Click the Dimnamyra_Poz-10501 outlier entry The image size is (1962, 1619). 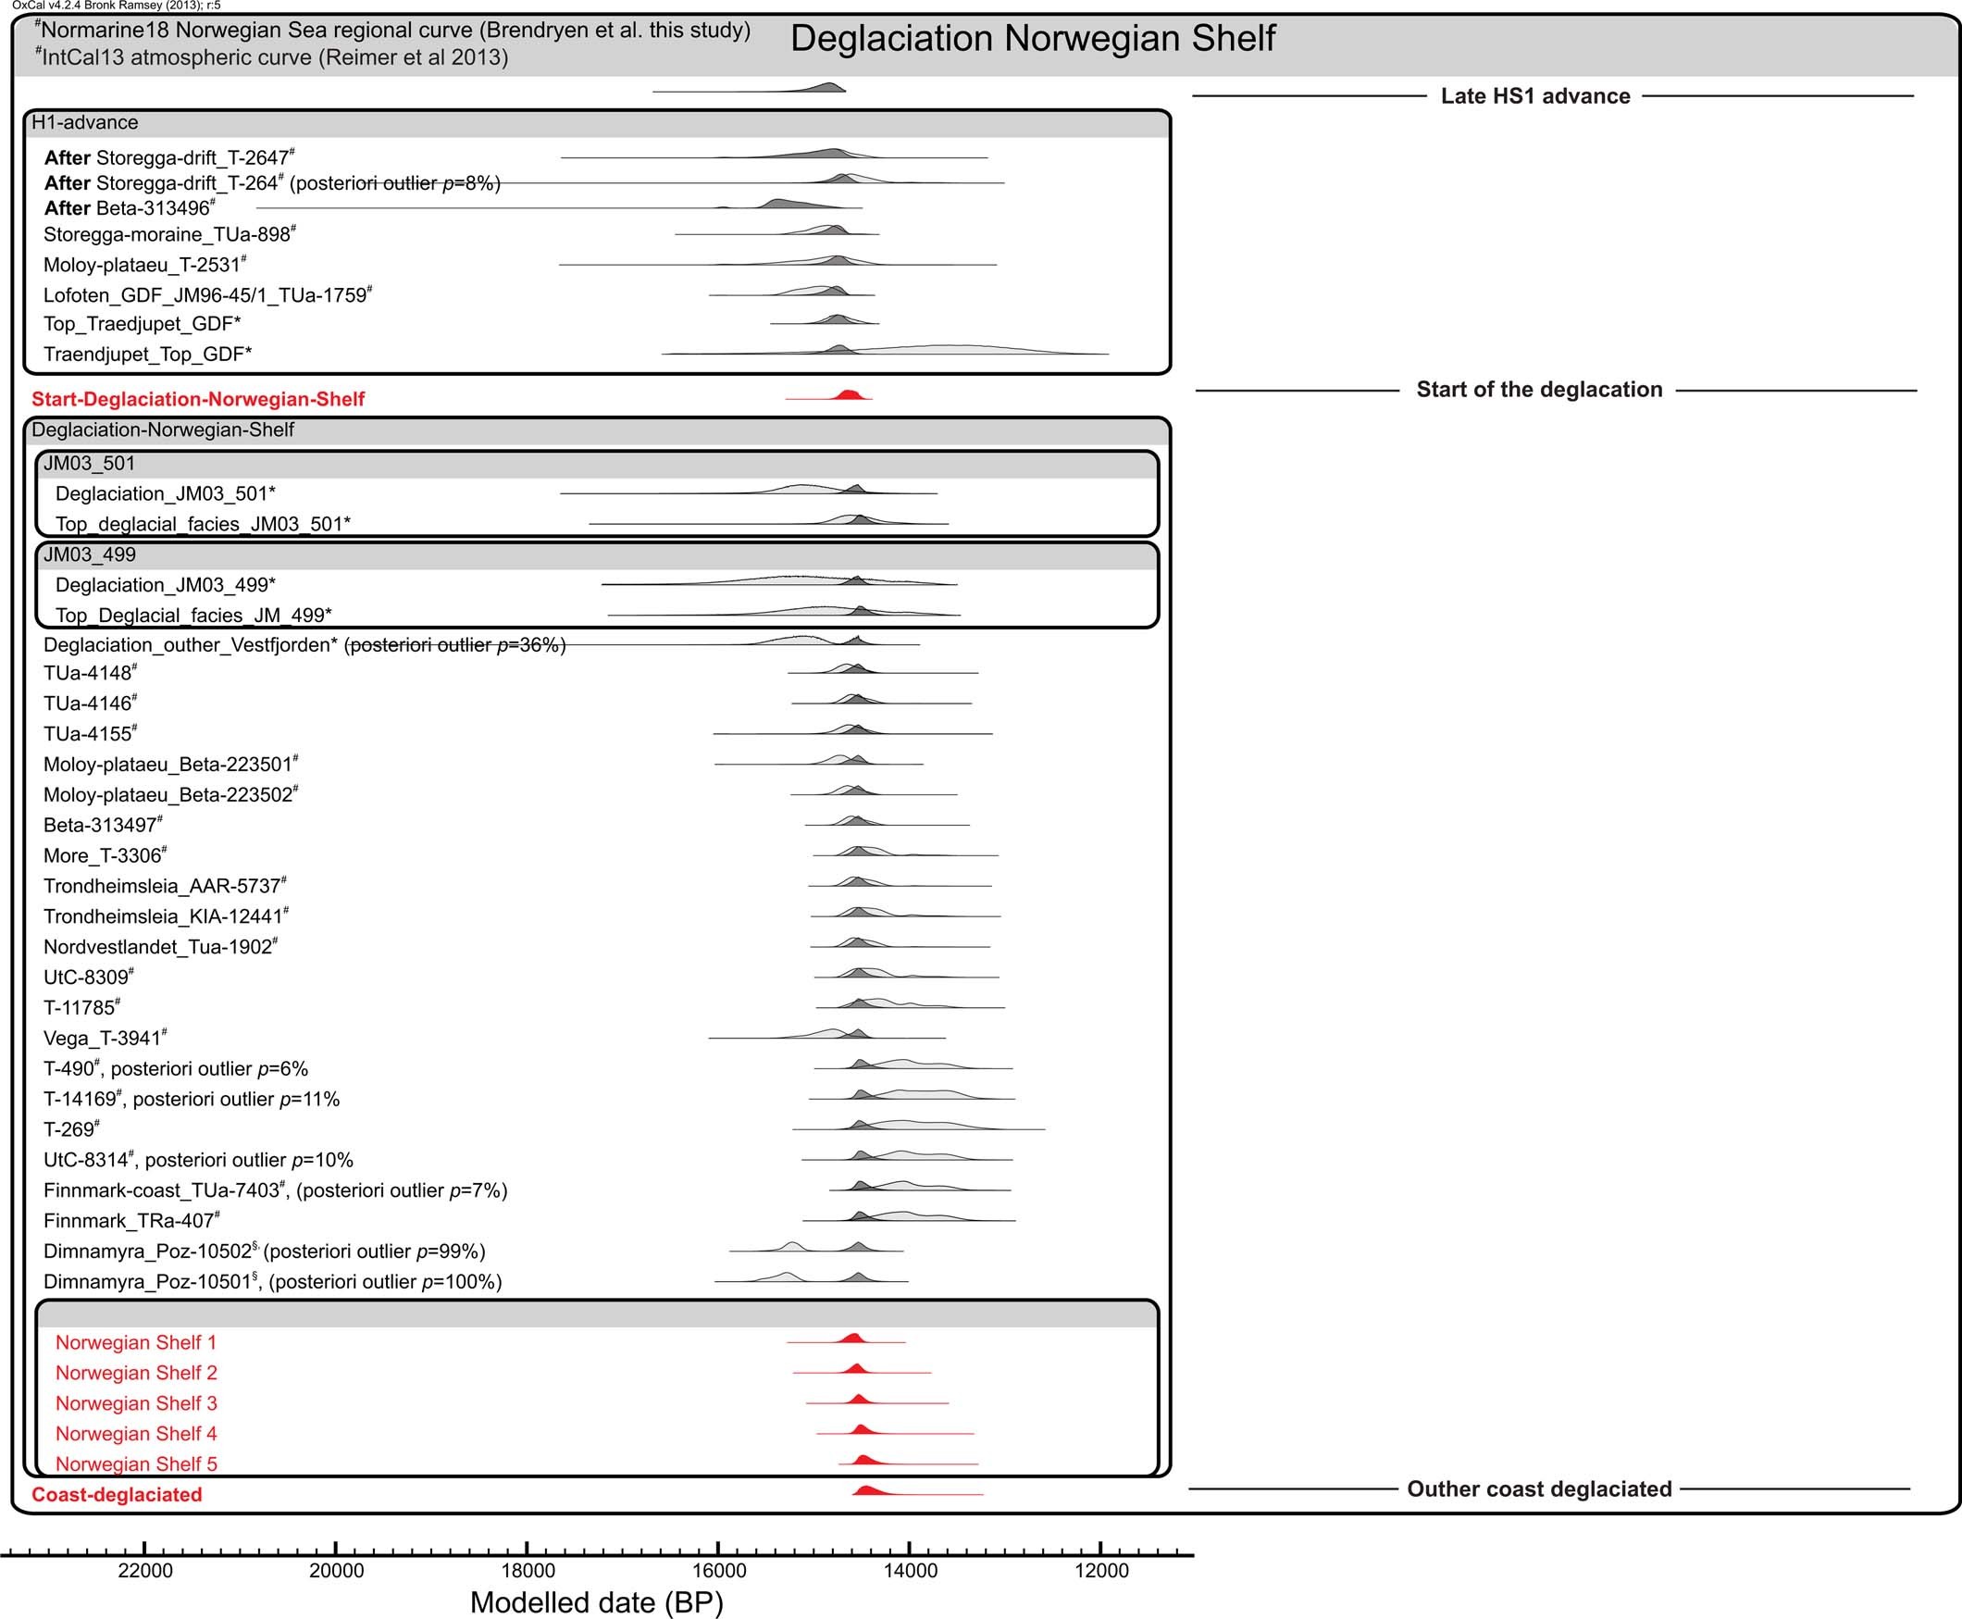(x=270, y=1282)
